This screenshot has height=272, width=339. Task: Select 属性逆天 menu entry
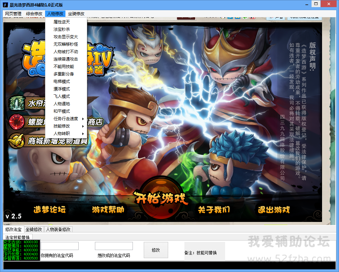(66, 22)
